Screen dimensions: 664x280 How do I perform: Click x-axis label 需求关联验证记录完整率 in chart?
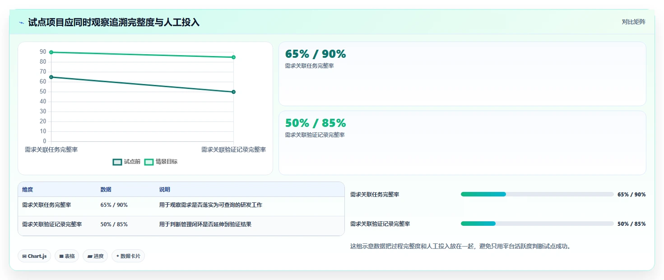(233, 149)
